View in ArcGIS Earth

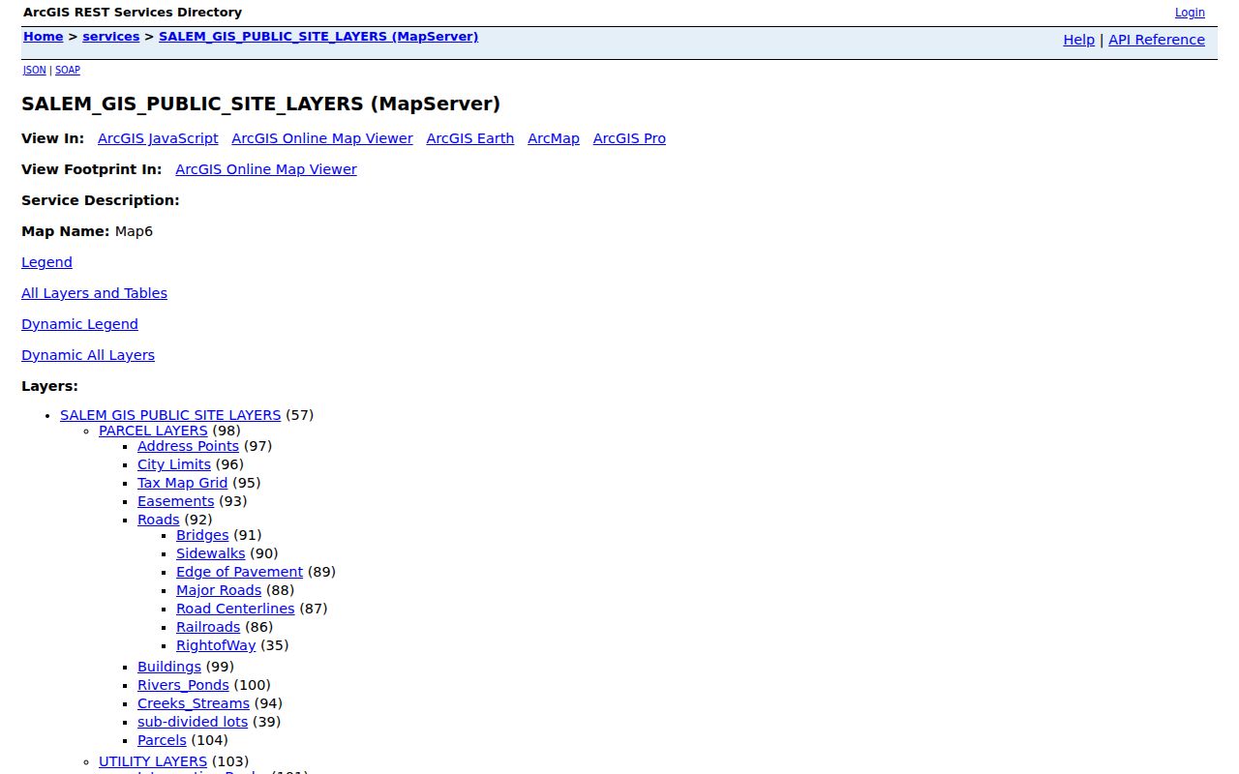point(470,138)
